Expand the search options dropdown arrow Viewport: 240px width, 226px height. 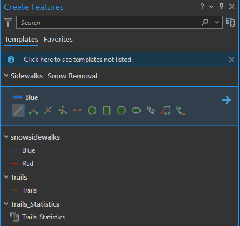pyautogui.click(x=217, y=22)
